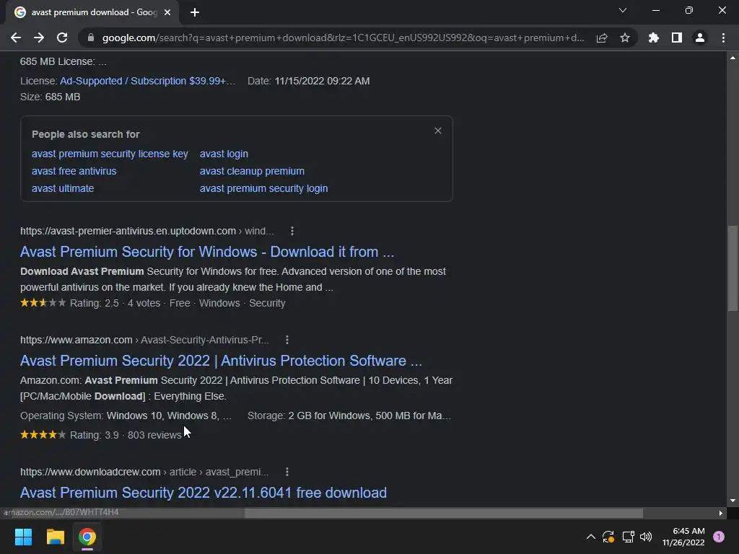Bookmark this tab with the star
Image resolution: width=739 pixels, height=554 pixels.
(625, 38)
